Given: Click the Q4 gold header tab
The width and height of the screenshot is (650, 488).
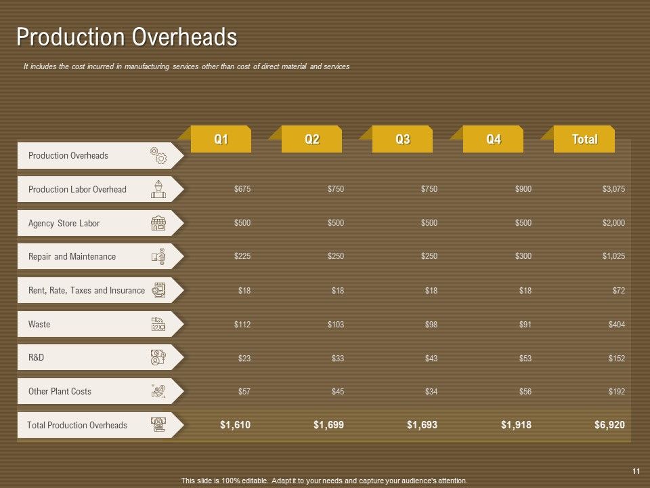Looking at the screenshot, I should pyautogui.click(x=494, y=139).
